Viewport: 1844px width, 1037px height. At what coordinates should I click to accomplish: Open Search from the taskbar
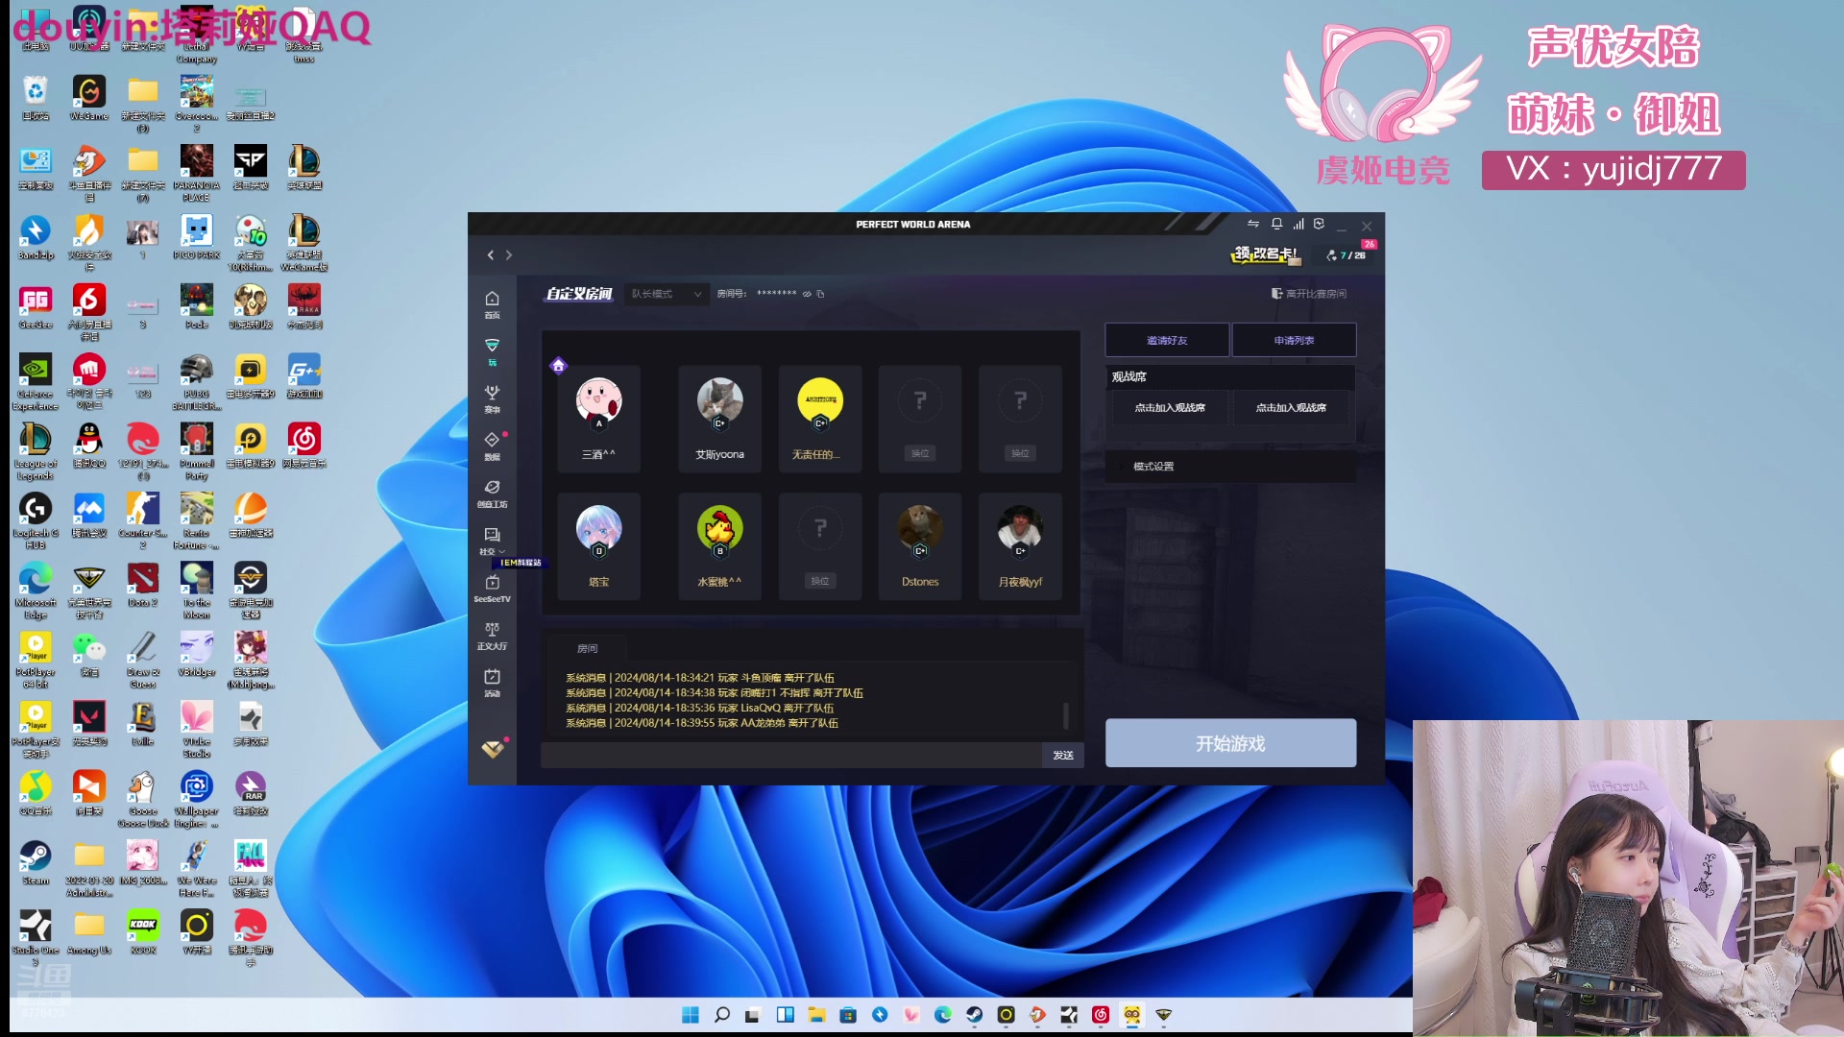click(722, 1015)
